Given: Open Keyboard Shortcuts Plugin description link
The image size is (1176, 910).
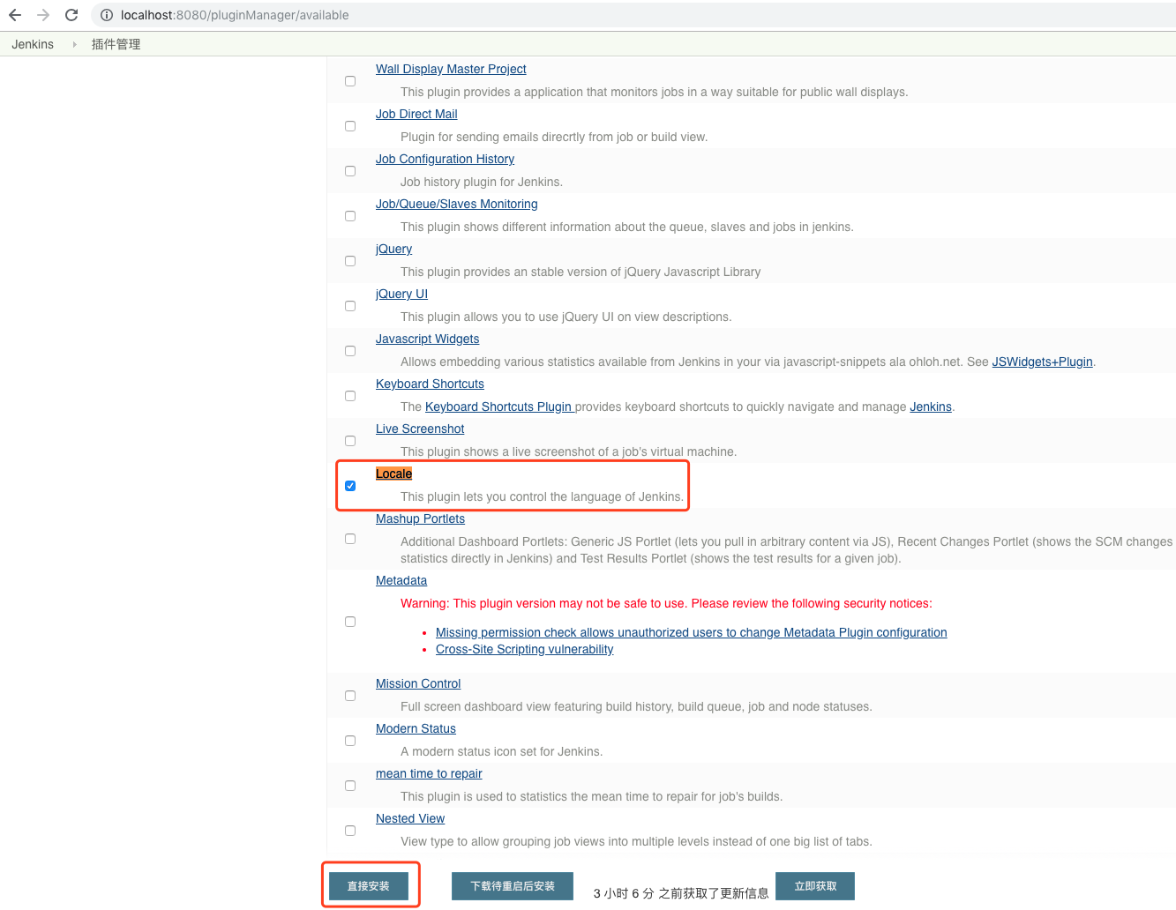Looking at the screenshot, I should (x=499, y=407).
